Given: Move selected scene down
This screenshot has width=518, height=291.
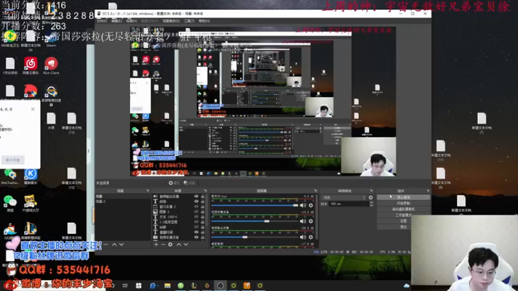Looking at the screenshot, I should [121, 244].
